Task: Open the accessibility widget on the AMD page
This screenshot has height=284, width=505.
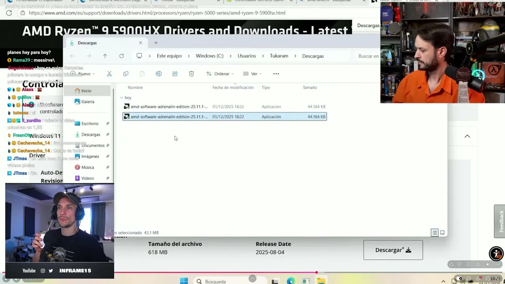Action: [496, 254]
